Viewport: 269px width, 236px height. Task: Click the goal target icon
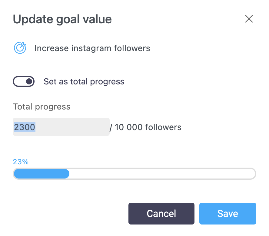[20, 48]
